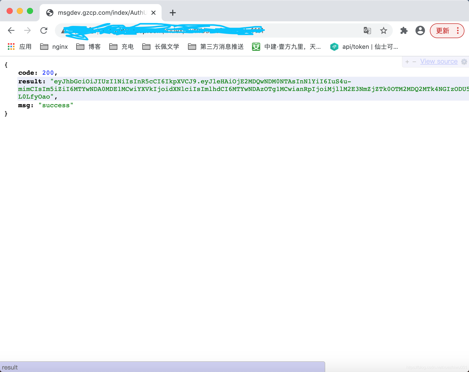Click the result path status bar
The height and width of the screenshot is (372, 469).
click(x=162, y=367)
